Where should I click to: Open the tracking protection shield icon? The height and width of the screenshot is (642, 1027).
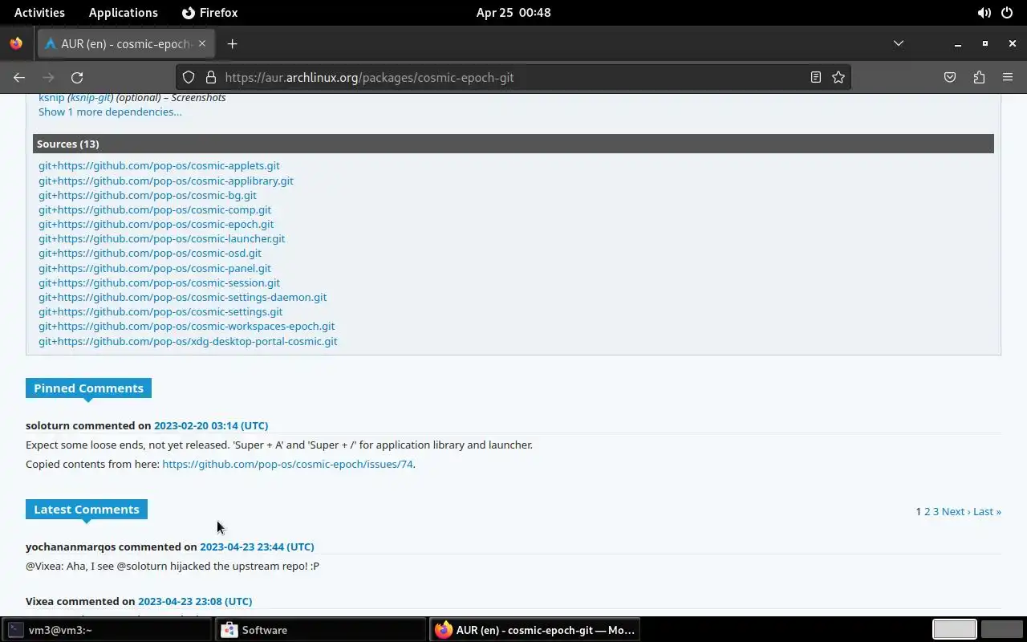(189, 77)
